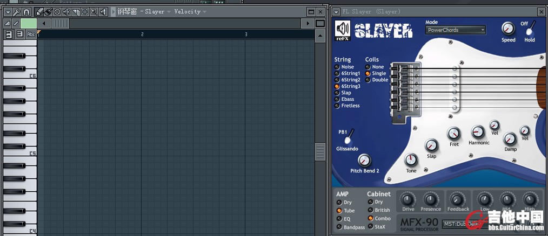Open the piano roll main menu arrow
This screenshot has width=548, height=236.
tap(8, 12)
